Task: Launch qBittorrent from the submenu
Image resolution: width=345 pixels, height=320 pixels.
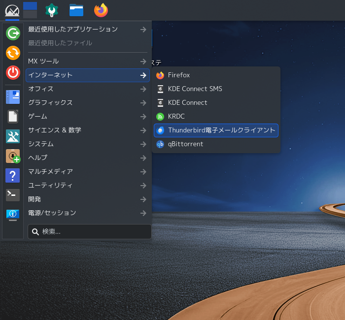Action: coord(216,144)
